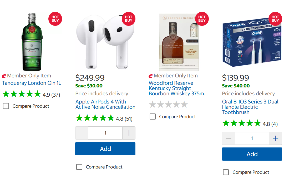284x193 pixels.
Task: Click the AirPods quantity input field
Action: (105, 133)
